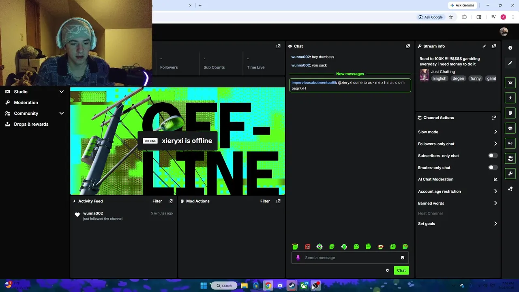Close the current browser tab
The width and height of the screenshot is (519, 292).
tap(190, 5)
